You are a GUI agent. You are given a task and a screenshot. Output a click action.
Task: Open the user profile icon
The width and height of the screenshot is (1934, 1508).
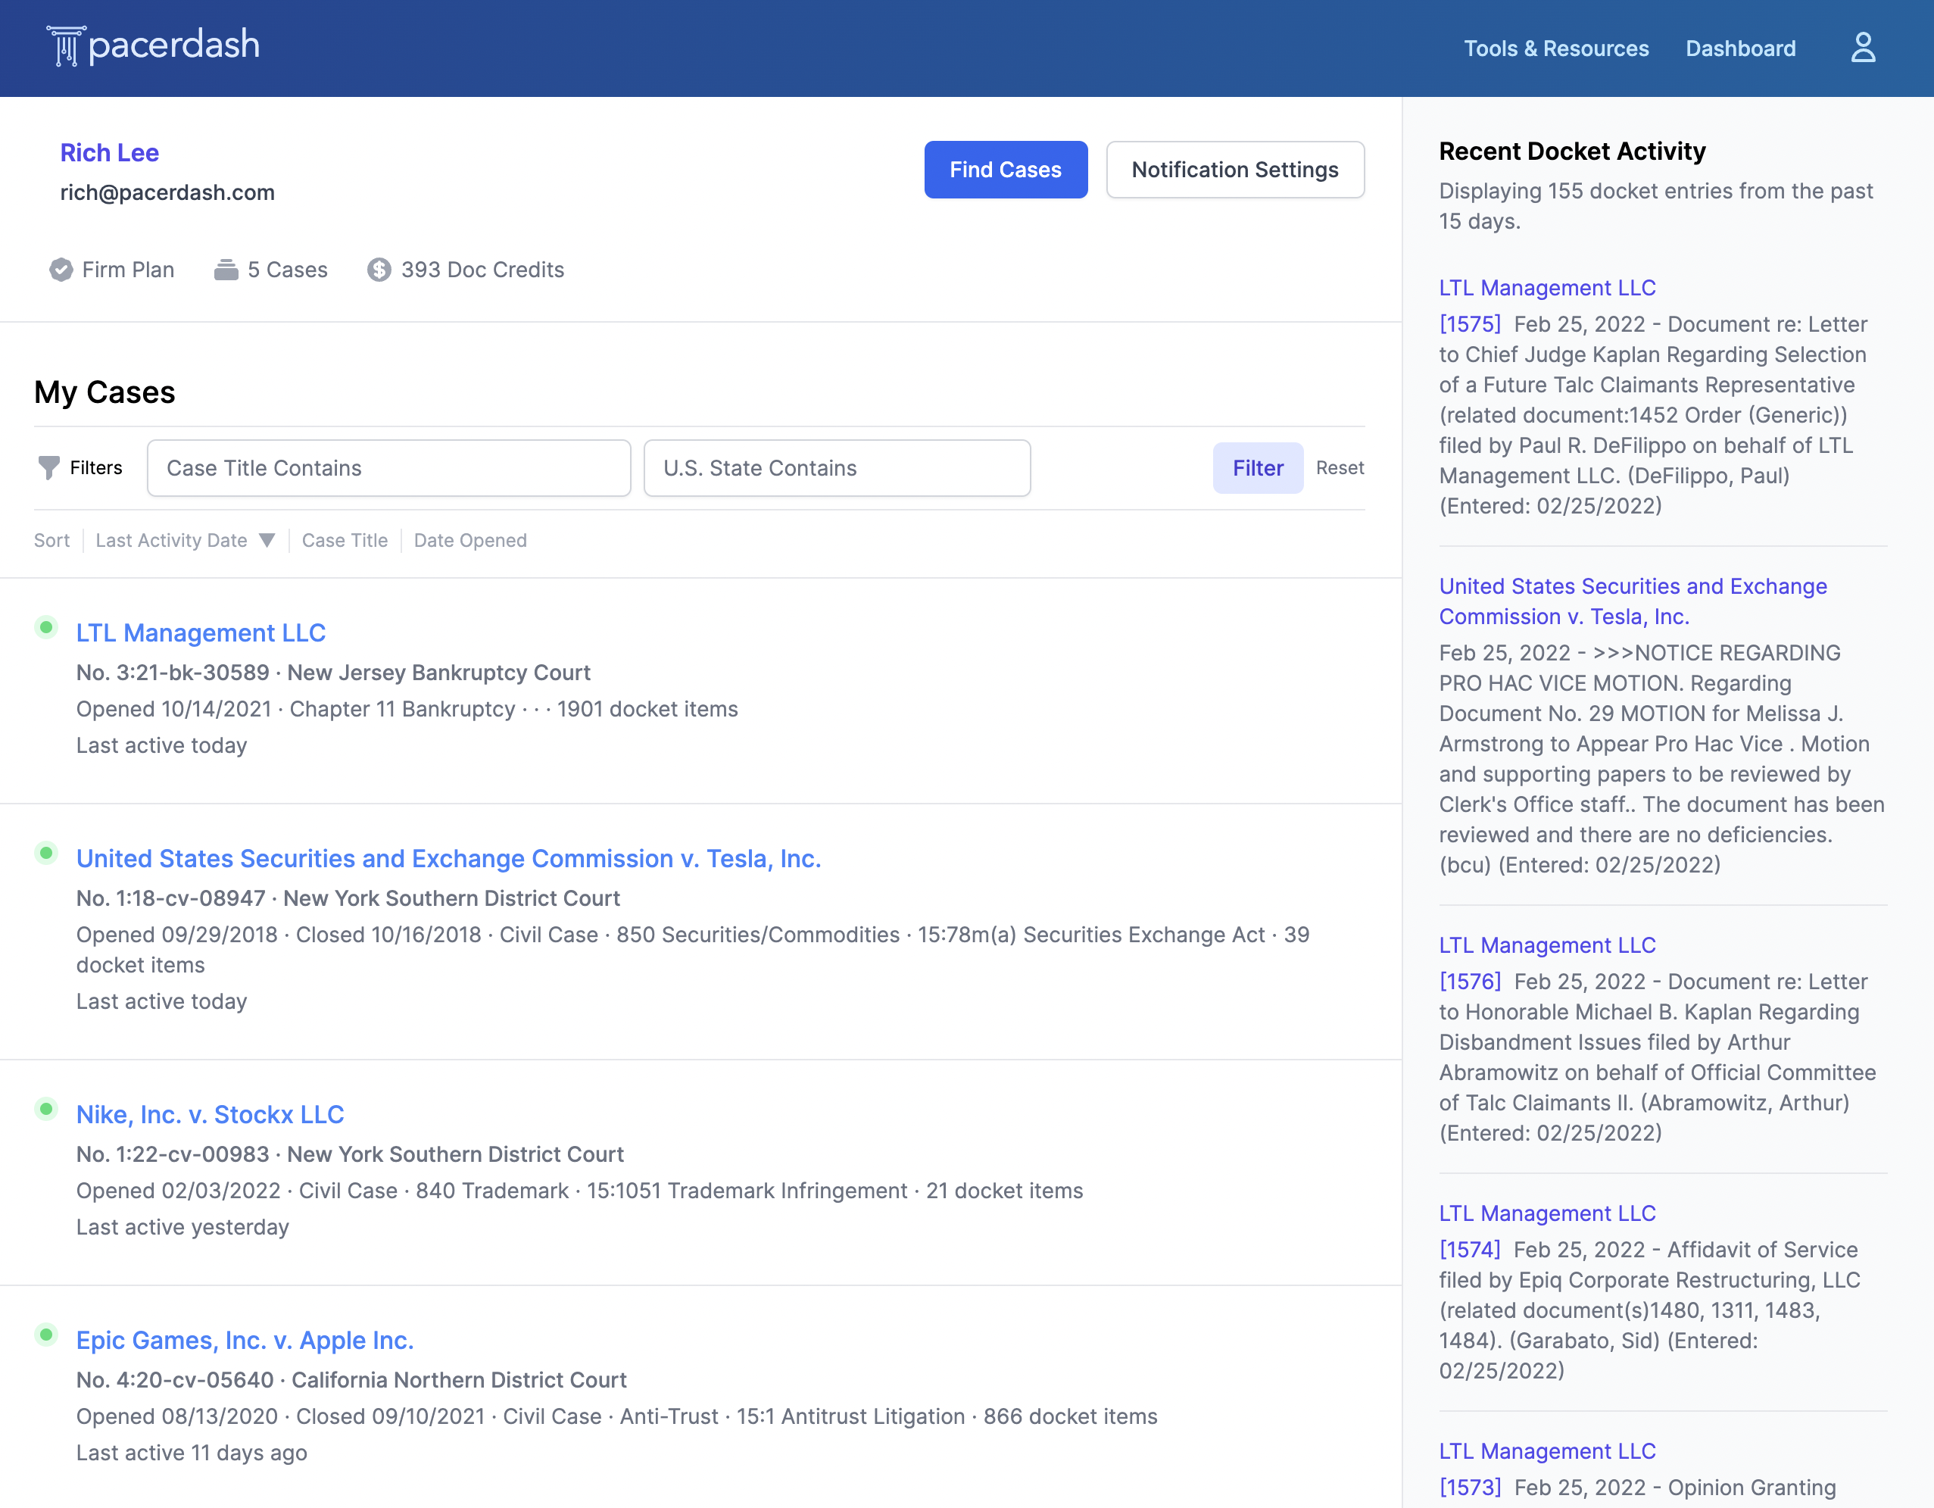[x=1863, y=48]
